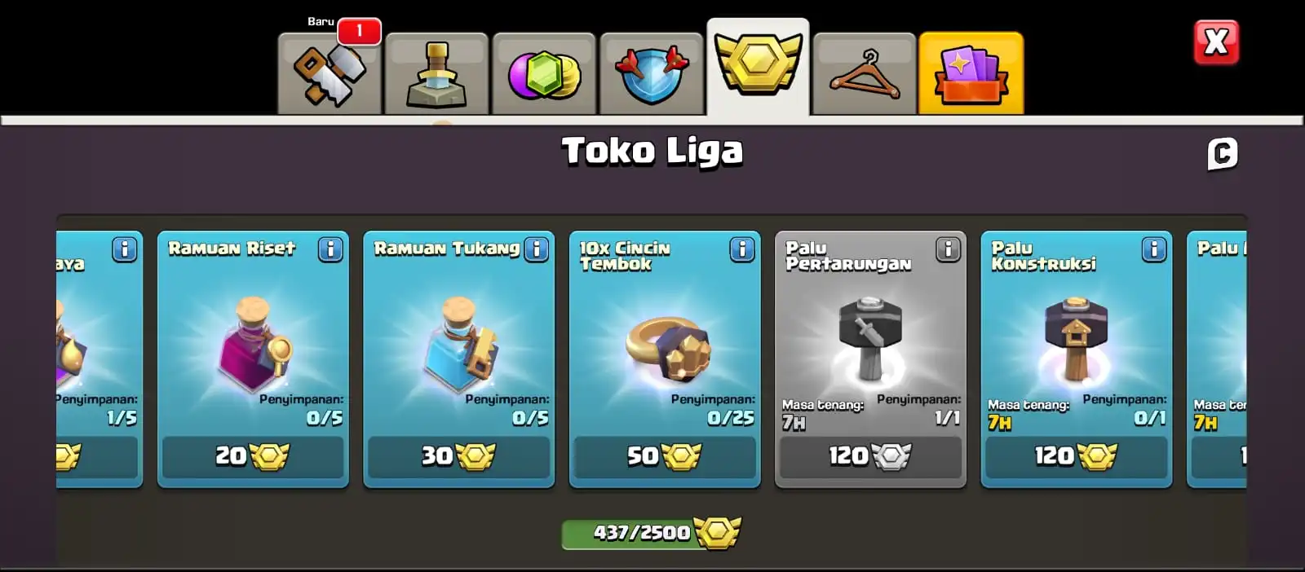Open the builder tools shop tab

(x=330, y=73)
